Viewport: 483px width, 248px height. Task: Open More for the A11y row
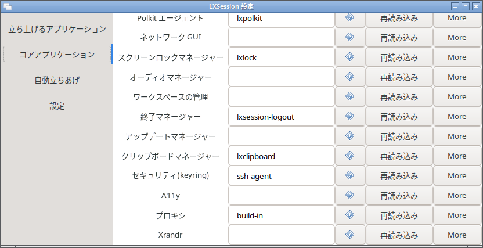pyautogui.click(x=457, y=196)
